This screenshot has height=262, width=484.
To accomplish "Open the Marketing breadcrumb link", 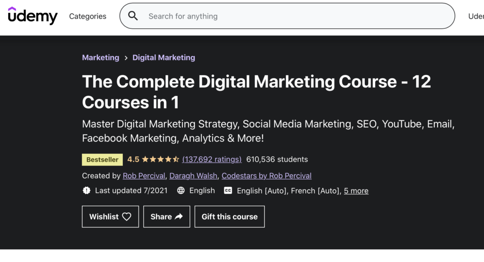I will tap(101, 58).
